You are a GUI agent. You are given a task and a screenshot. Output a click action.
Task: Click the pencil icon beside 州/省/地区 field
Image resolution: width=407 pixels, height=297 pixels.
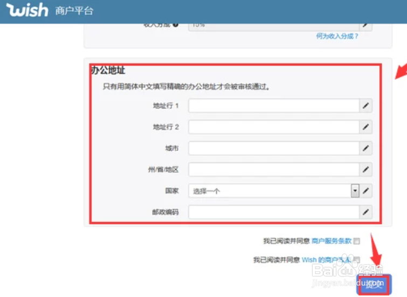(x=365, y=170)
